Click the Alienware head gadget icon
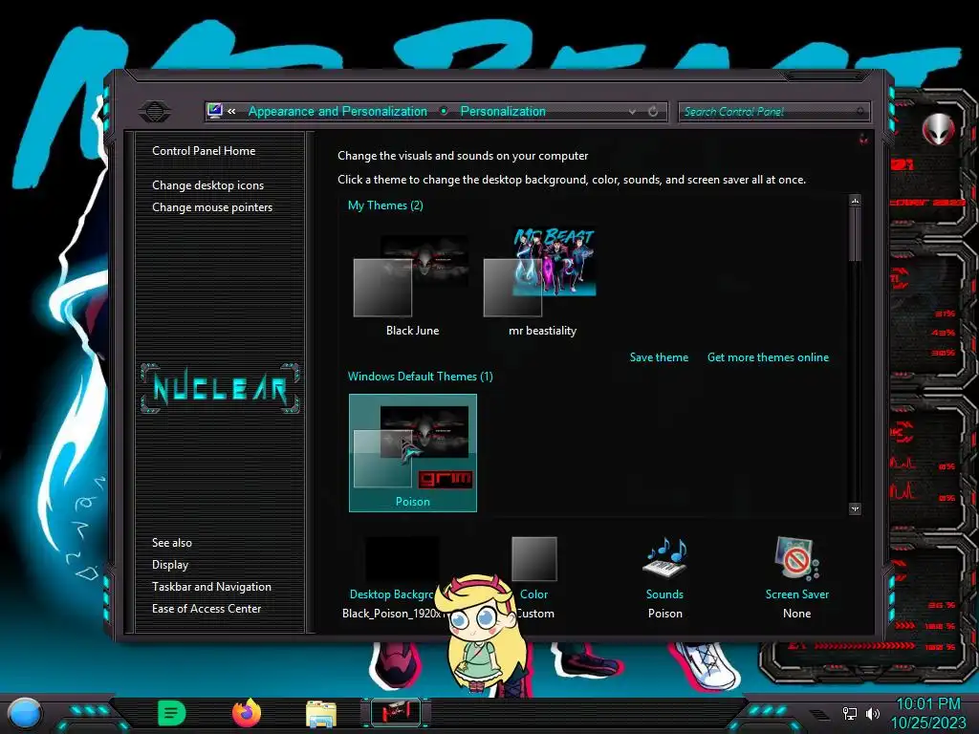The height and width of the screenshot is (734, 979). tap(938, 130)
